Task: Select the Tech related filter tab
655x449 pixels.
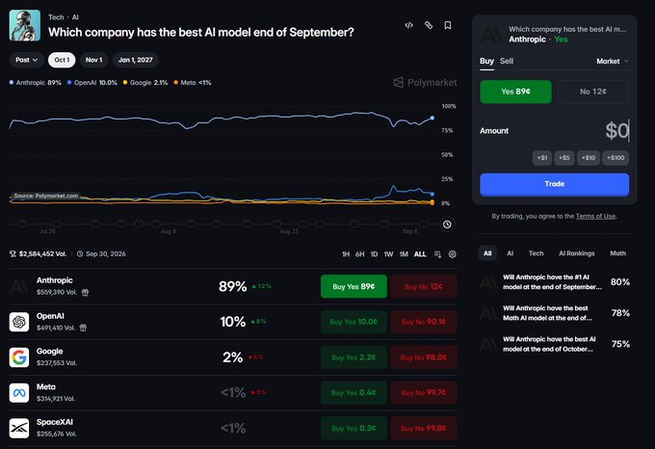Action: click(x=536, y=253)
